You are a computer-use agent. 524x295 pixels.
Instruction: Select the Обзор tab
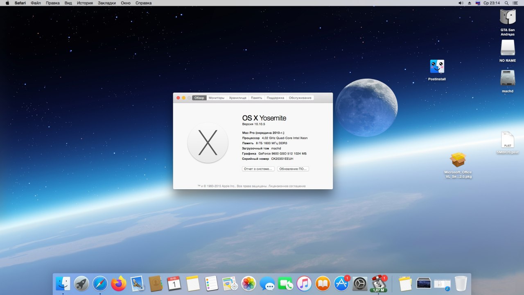(x=199, y=98)
